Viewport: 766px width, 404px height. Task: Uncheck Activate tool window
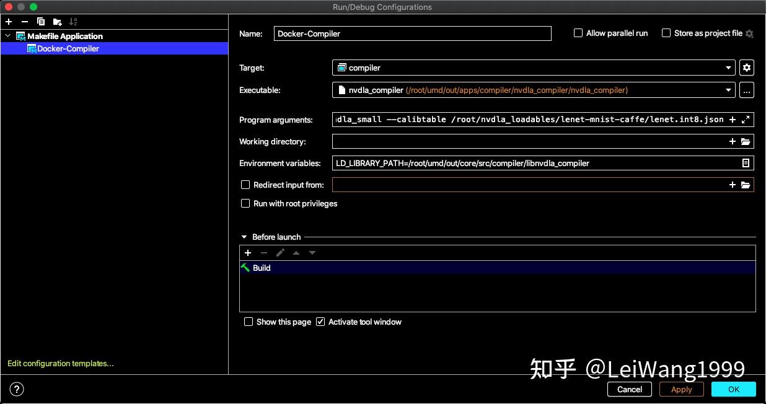[320, 322]
